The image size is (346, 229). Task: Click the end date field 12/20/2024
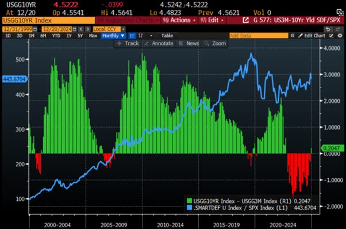57,29
